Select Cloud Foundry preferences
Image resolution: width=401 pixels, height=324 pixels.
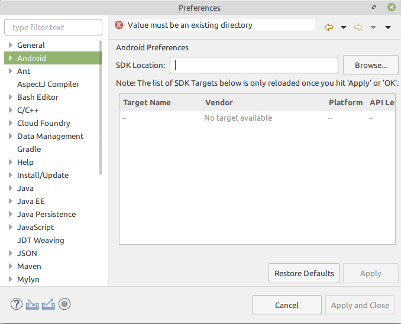point(44,123)
